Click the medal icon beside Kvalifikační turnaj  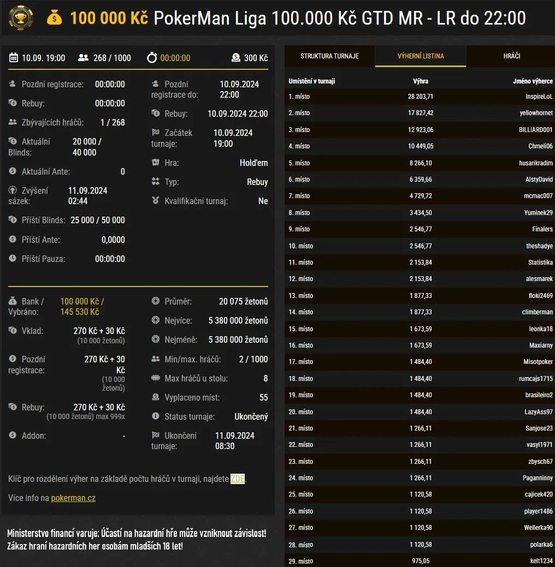[x=157, y=201]
